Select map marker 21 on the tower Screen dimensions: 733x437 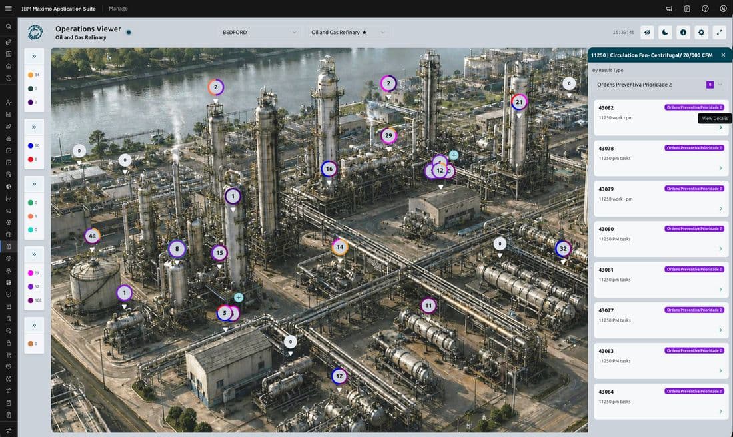point(519,102)
